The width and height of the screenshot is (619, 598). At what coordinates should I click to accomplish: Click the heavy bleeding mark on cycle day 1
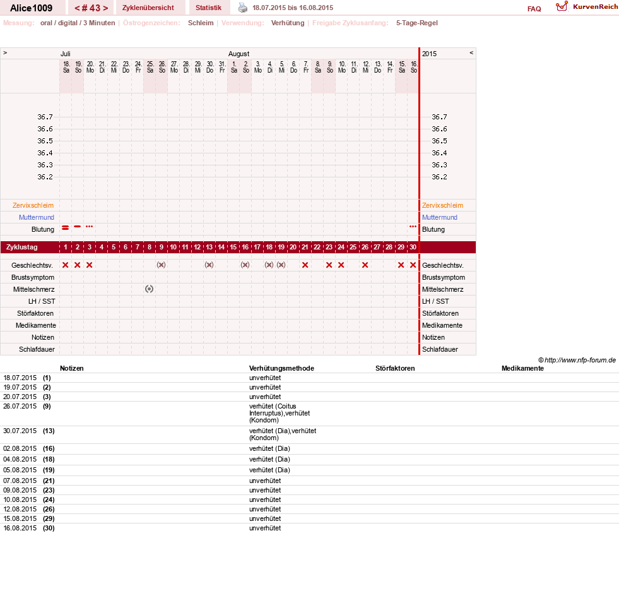(66, 227)
